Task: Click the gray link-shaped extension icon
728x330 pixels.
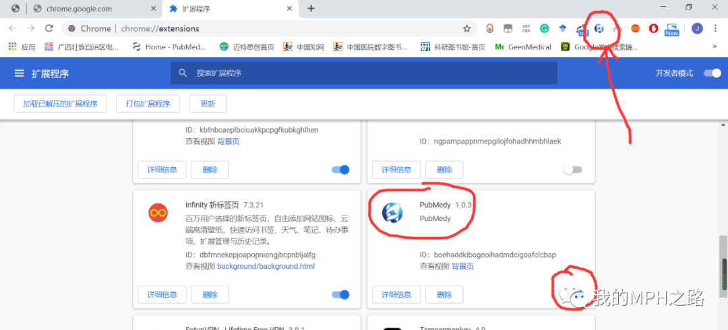Action: tap(617, 29)
